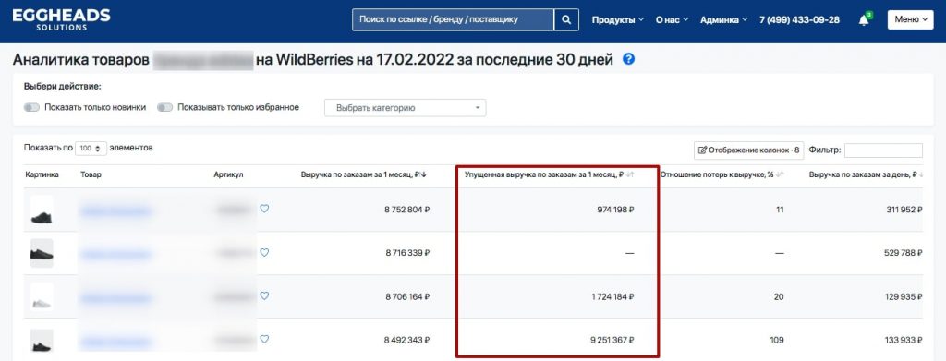This screenshot has width=946, height=361.
Task: Click the loss ratio value 11
Action: click(780, 210)
